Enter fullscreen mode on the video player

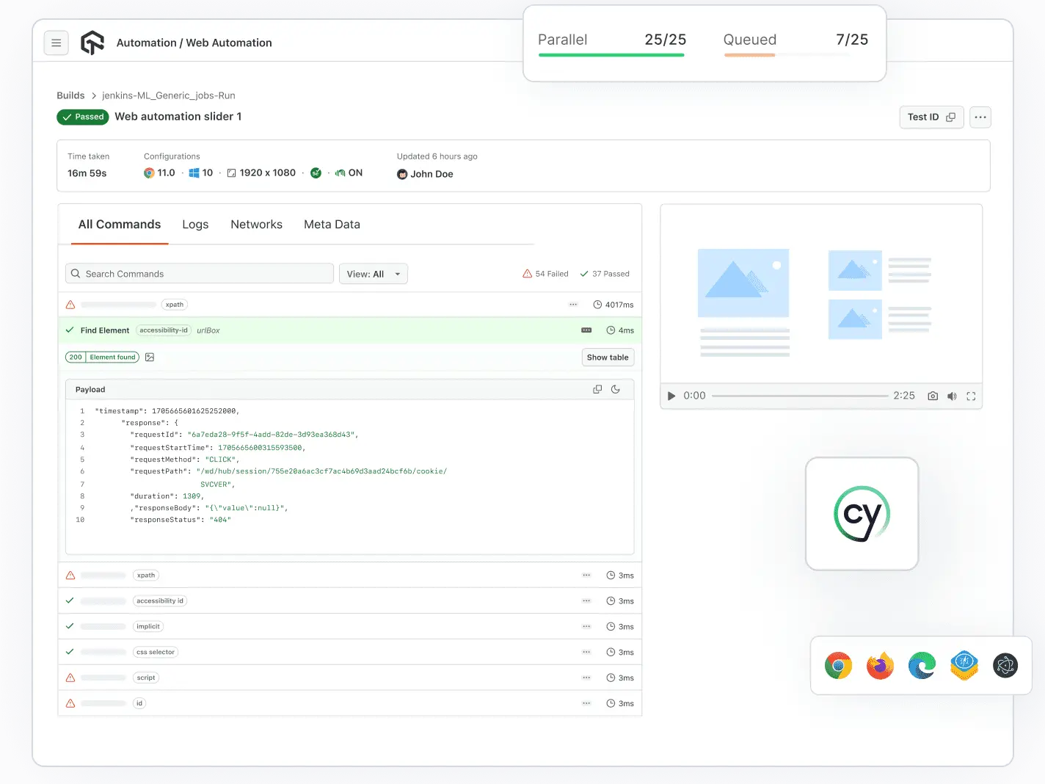pyautogui.click(x=971, y=396)
